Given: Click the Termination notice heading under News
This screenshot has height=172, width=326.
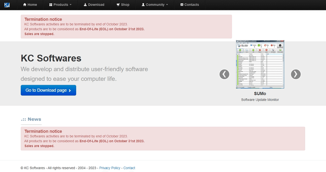Looking at the screenshot, I should click(x=43, y=131).
